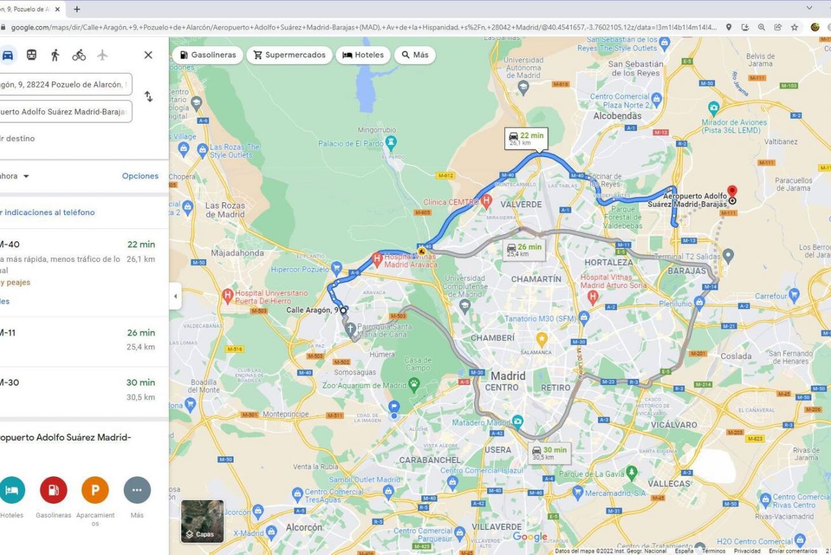831x555 pixels.
Task: Select driving travel mode icon
Action: [x=8, y=55]
